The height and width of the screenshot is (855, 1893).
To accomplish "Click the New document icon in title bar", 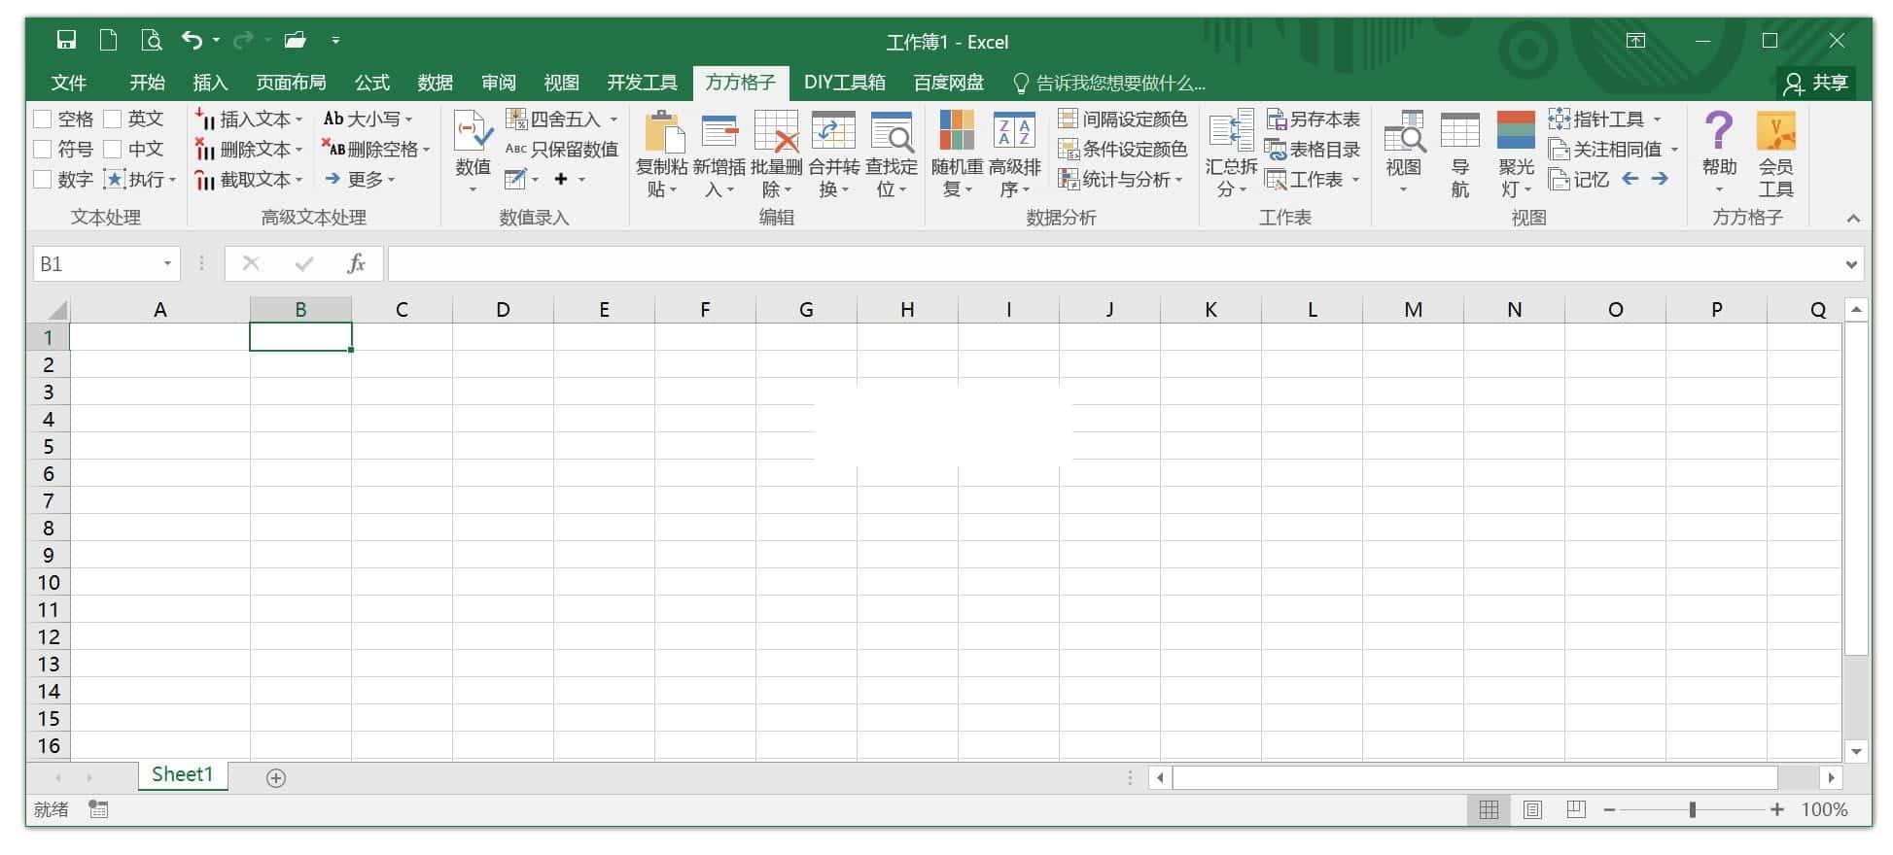I will click(109, 40).
